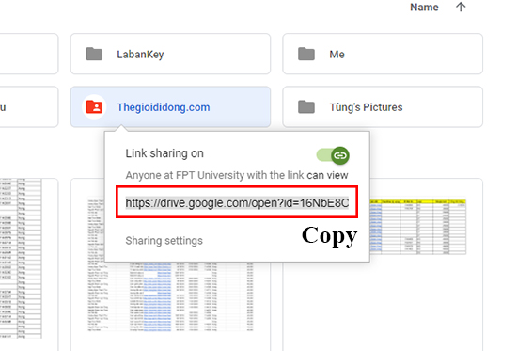The width and height of the screenshot is (517, 351).
Task: Select the Thegioididong.com folder label
Action: pos(164,107)
